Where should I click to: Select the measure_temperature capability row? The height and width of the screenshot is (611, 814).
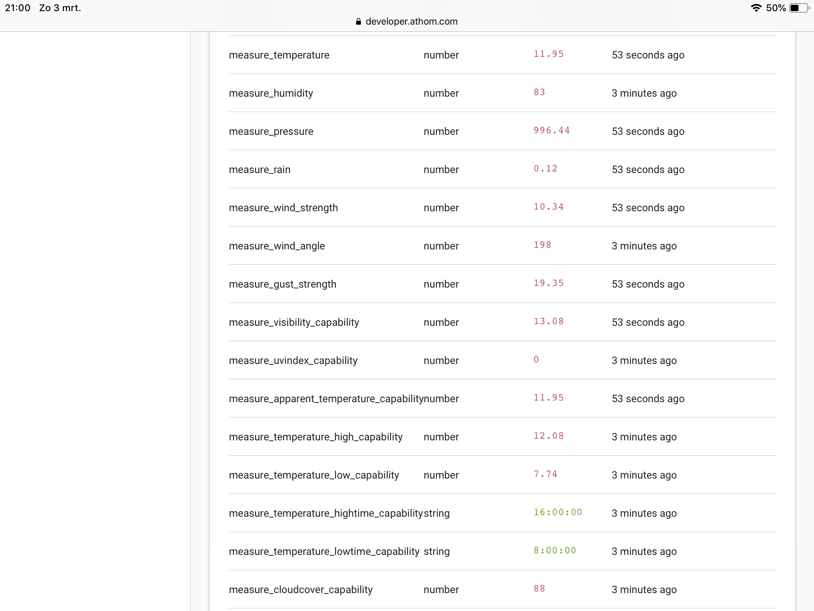279,55
